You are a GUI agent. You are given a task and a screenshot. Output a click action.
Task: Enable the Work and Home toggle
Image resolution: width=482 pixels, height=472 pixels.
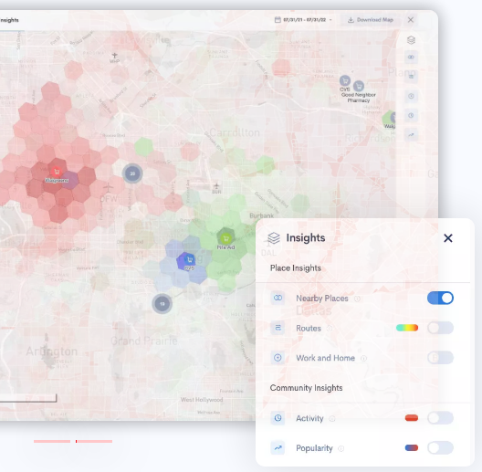(440, 358)
